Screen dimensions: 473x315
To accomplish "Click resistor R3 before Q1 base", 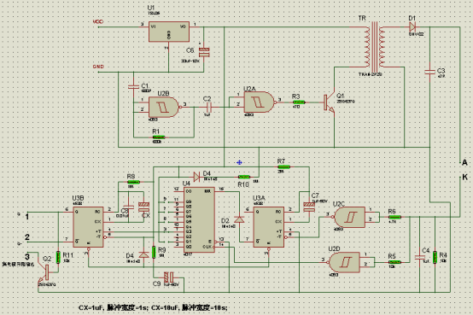I will click(299, 102).
